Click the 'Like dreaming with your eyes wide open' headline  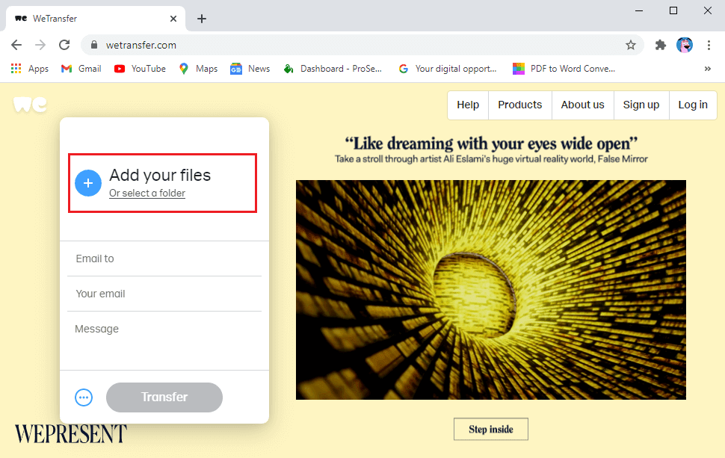tap(491, 143)
